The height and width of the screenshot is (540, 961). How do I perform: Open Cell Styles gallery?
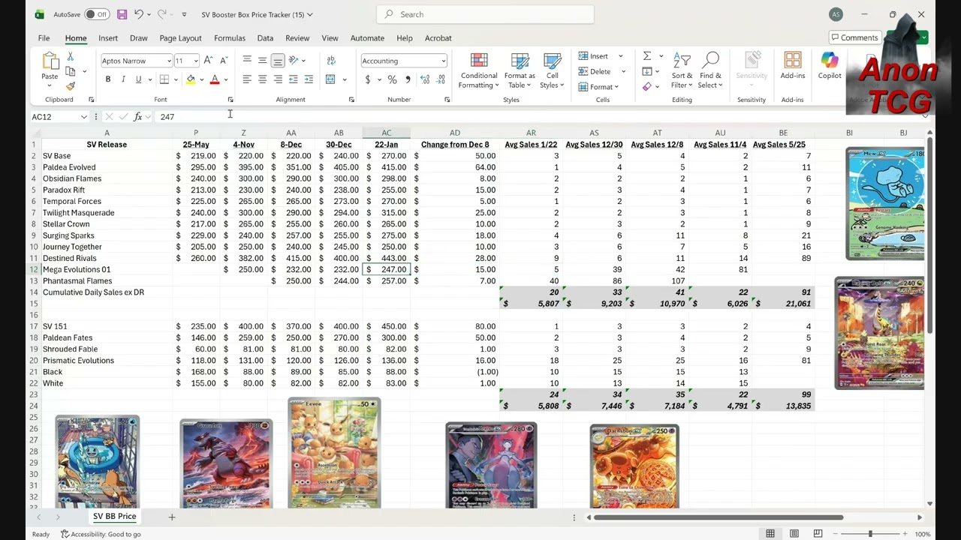point(553,71)
